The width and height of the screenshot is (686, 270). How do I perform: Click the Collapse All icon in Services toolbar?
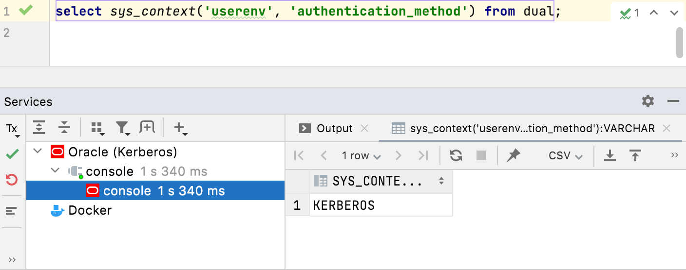[64, 128]
